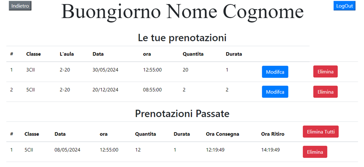Click Modifca for the 3CII booking

pyautogui.click(x=275, y=72)
